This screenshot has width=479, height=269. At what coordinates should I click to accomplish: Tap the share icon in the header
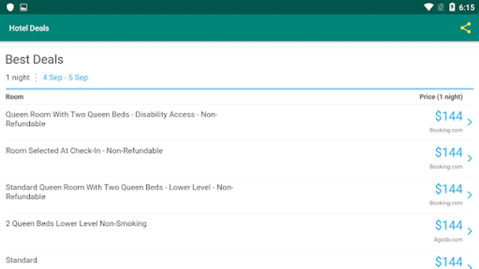pyautogui.click(x=466, y=28)
